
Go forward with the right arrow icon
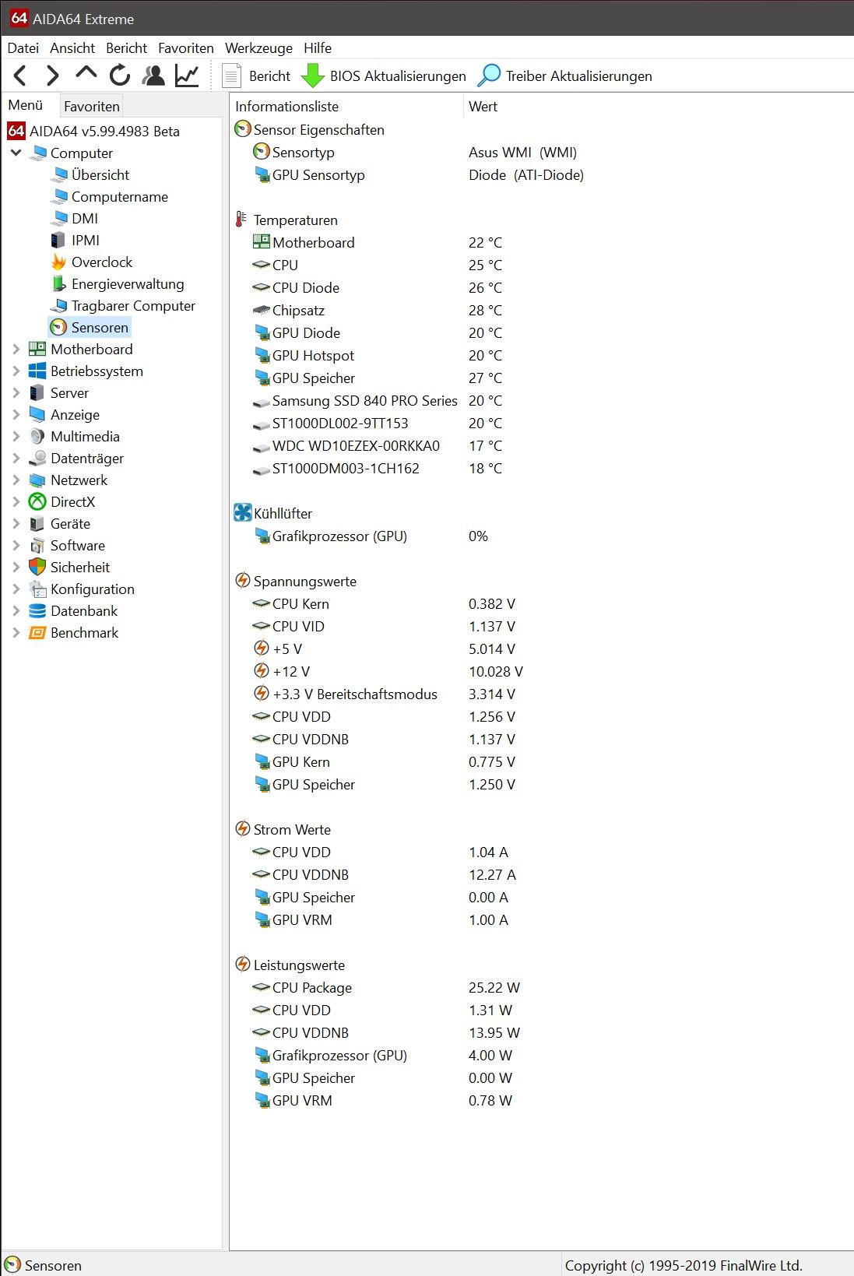(52, 76)
